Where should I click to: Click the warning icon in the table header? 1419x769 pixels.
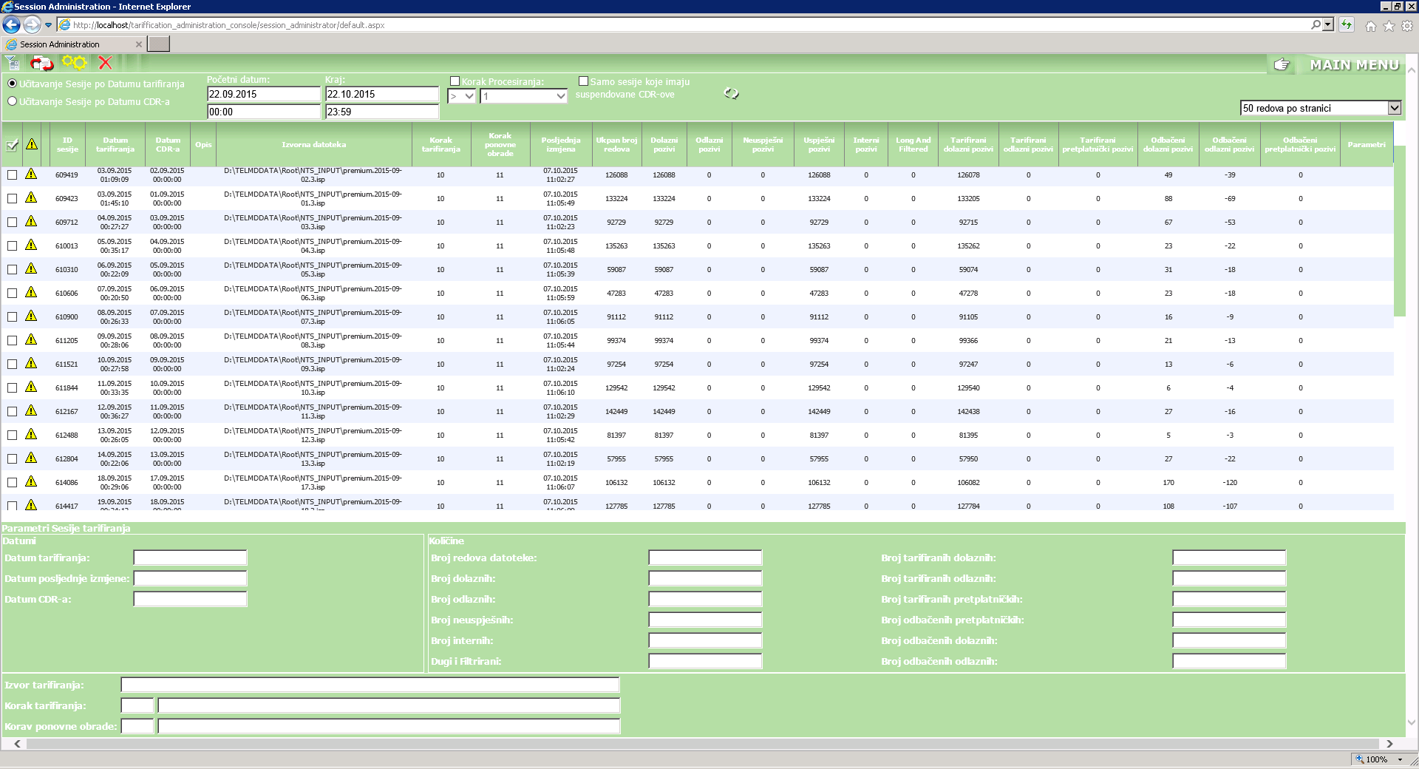[31, 144]
